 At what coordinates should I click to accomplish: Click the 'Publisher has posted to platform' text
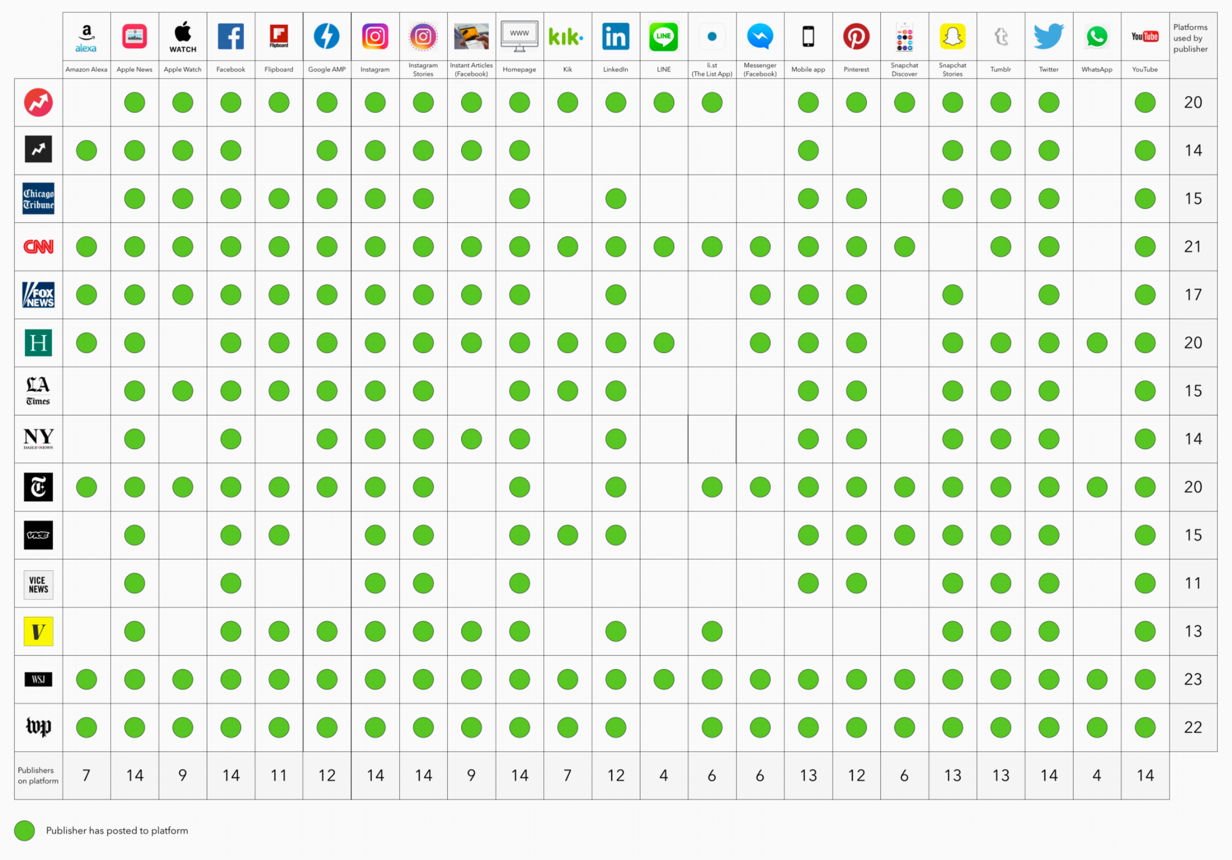click(x=117, y=830)
